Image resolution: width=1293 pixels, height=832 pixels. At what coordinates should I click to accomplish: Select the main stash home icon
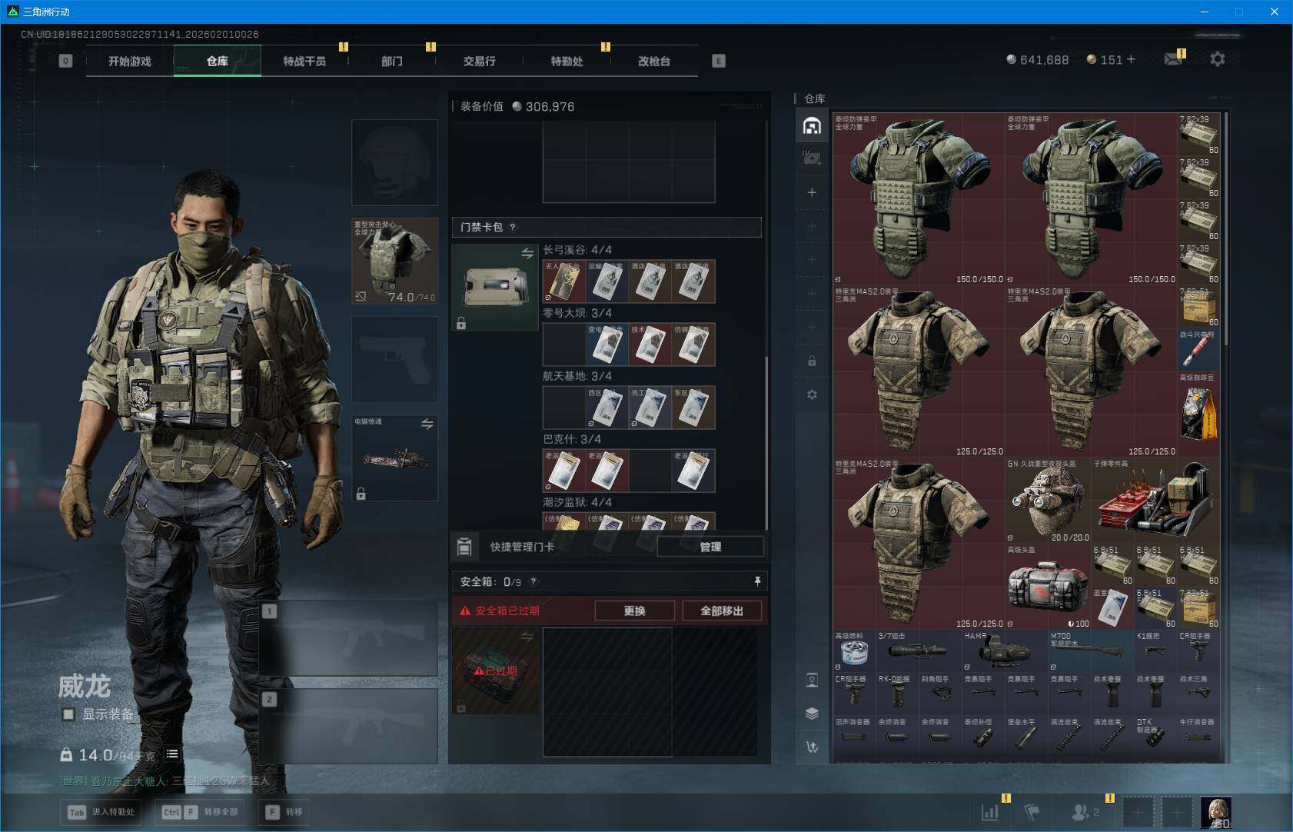click(812, 125)
